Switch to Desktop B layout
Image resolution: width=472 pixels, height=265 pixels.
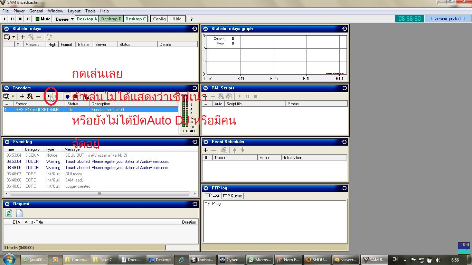(111, 19)
